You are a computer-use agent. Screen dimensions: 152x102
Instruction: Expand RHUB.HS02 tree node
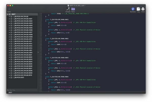(9, 21)
